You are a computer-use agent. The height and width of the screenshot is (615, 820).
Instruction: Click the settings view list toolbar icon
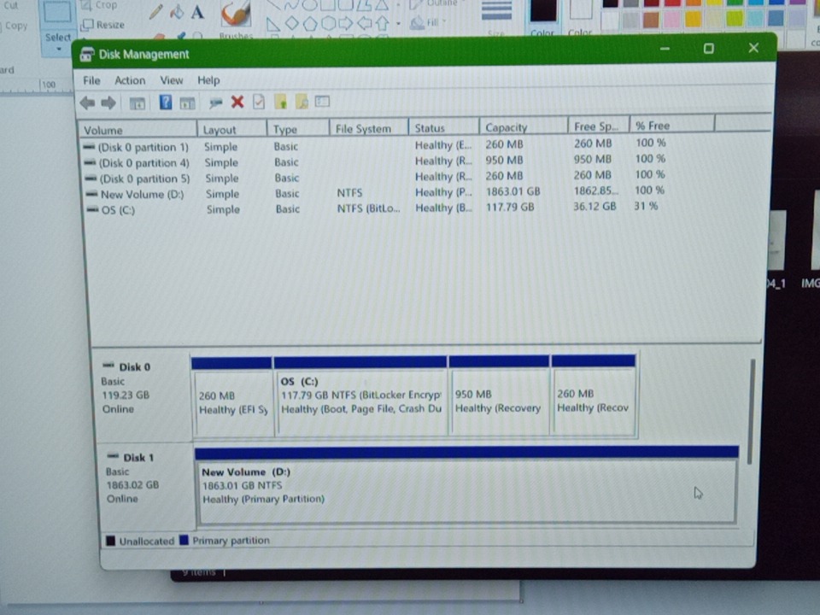[x=322, y=102]
